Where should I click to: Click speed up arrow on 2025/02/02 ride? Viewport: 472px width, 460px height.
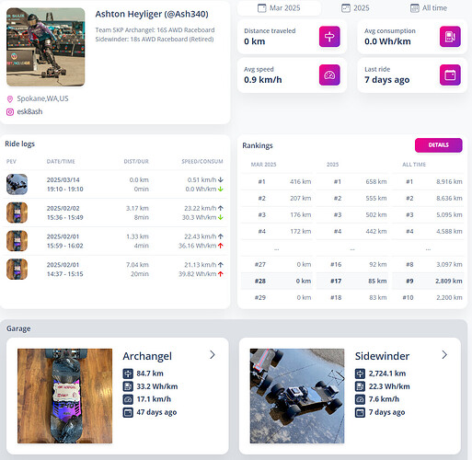(221, 208)
